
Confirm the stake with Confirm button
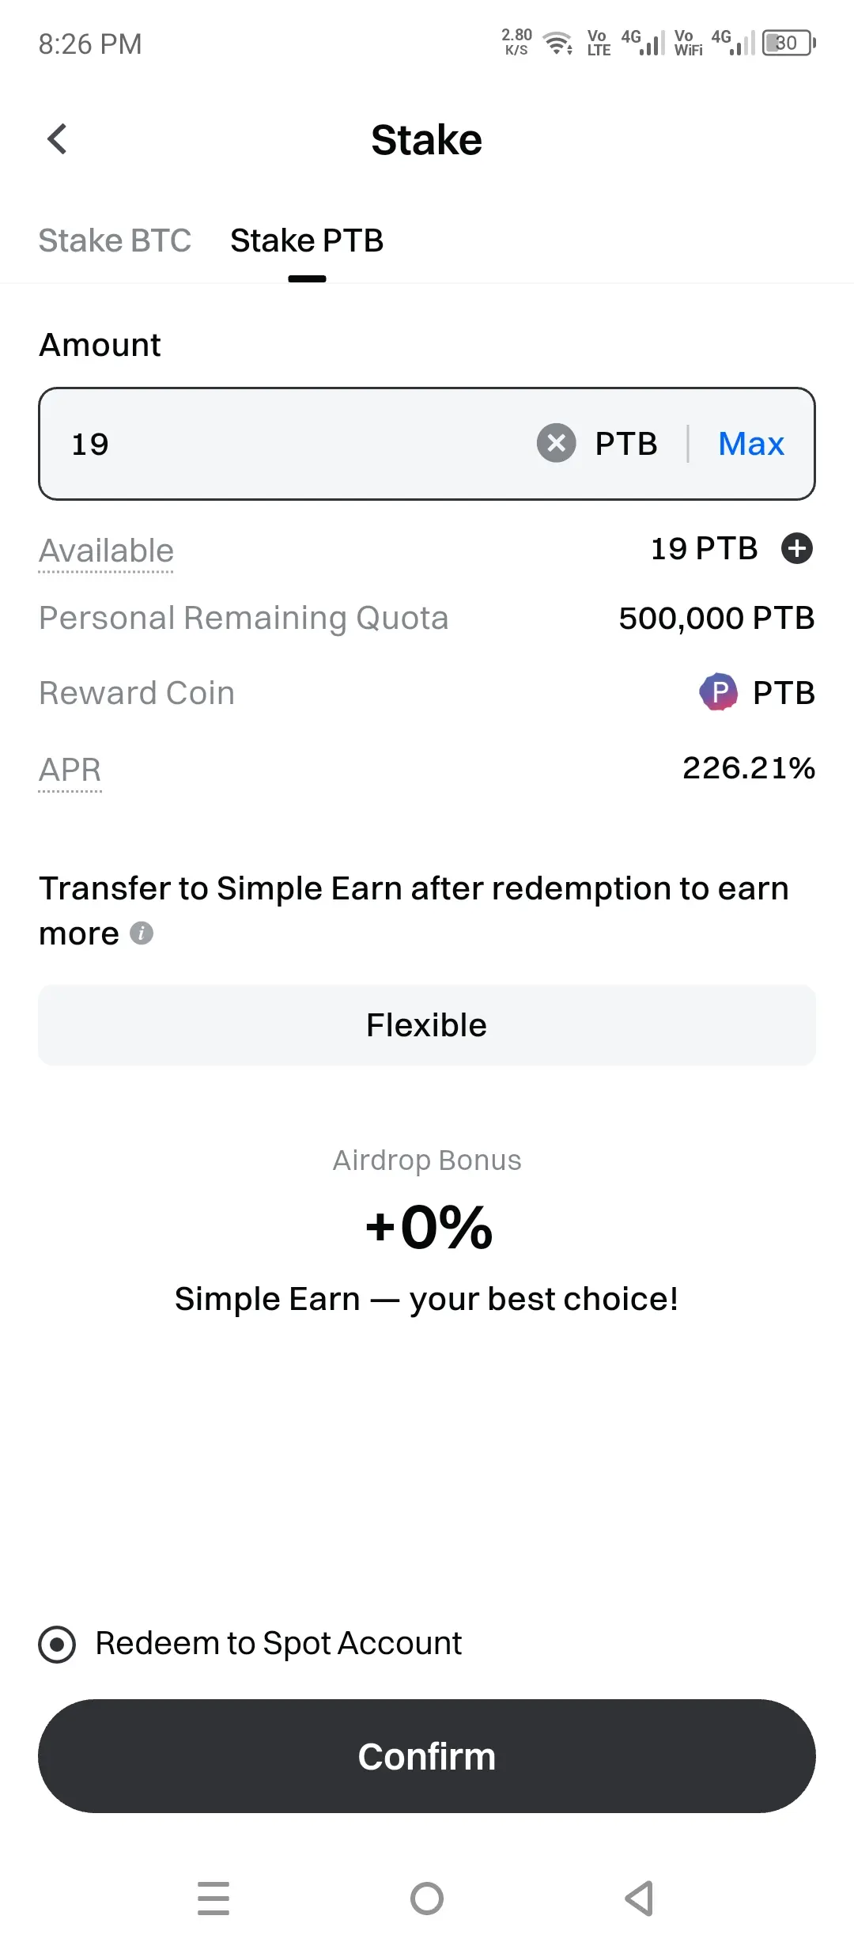point(427,1756)
